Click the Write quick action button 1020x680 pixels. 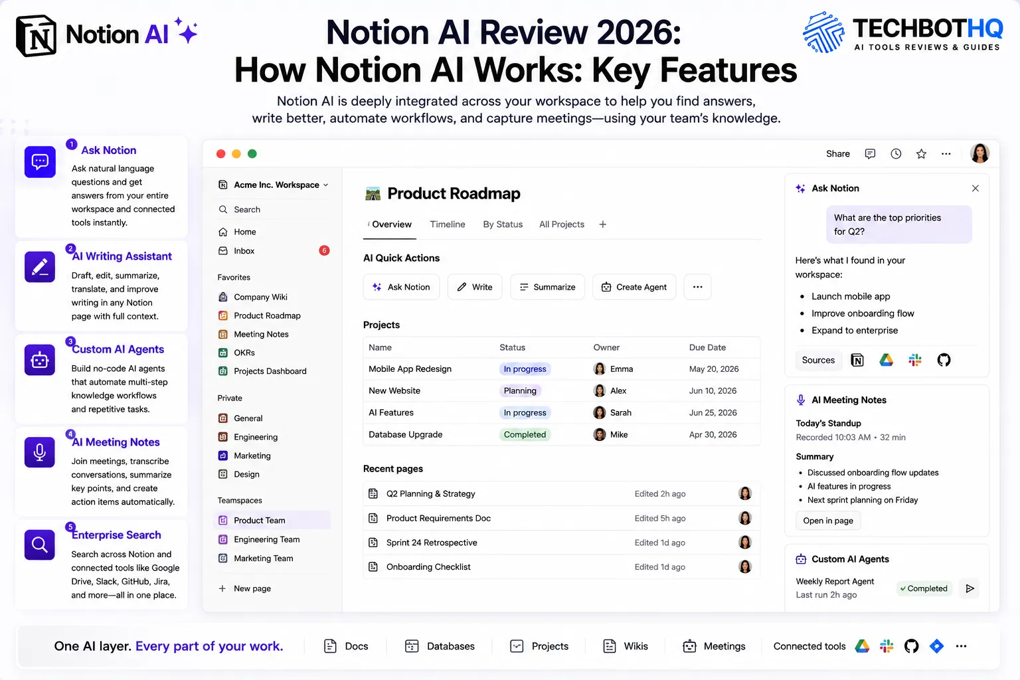pyautogui.click(x=475, y=287)
